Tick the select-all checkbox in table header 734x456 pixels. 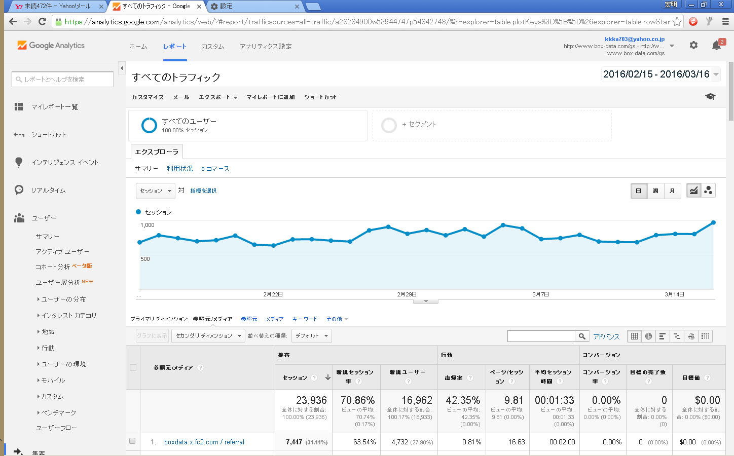pyautogui.click(x=133, y=367)
